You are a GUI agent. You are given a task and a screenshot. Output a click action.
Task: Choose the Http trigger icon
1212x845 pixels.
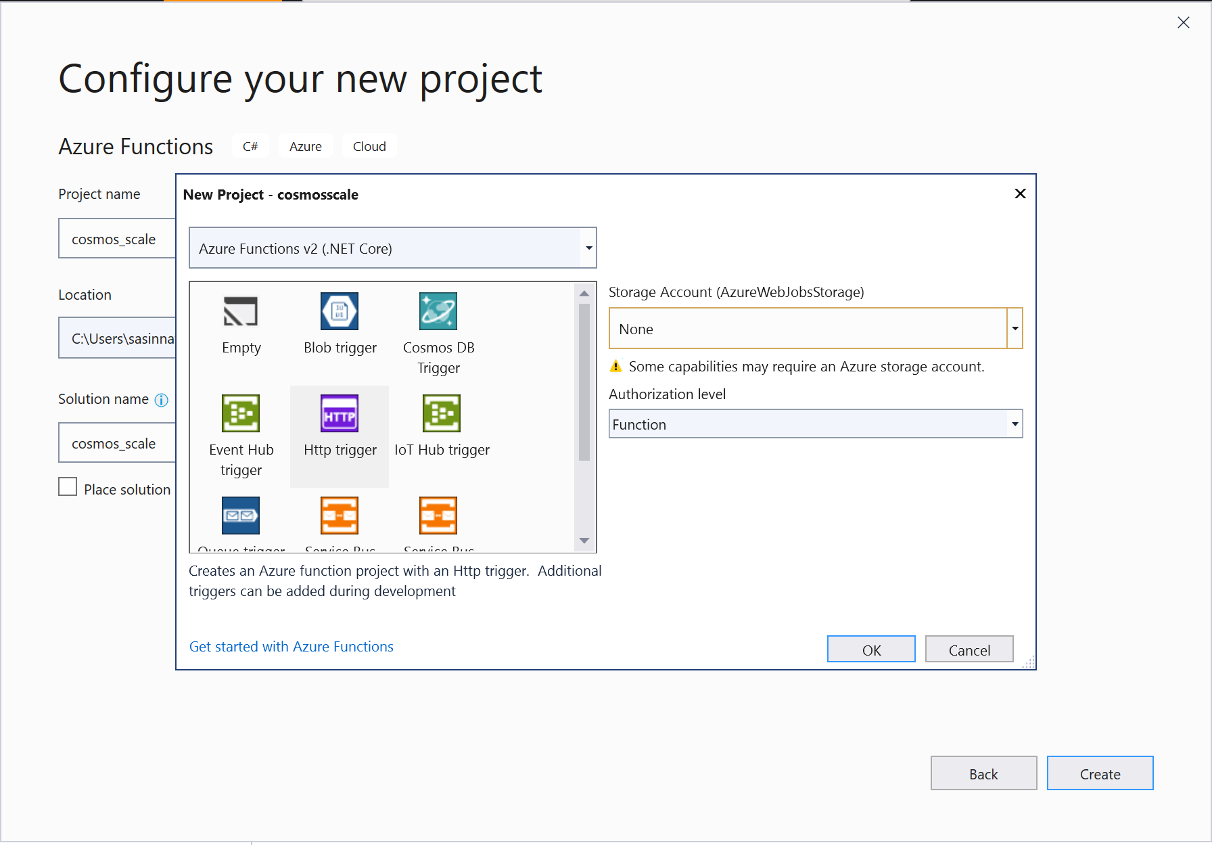[340, 413]
